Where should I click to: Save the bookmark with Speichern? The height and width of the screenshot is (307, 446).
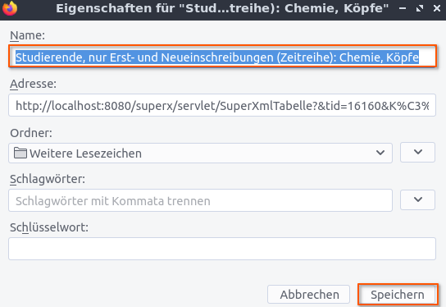pos(397,295)
